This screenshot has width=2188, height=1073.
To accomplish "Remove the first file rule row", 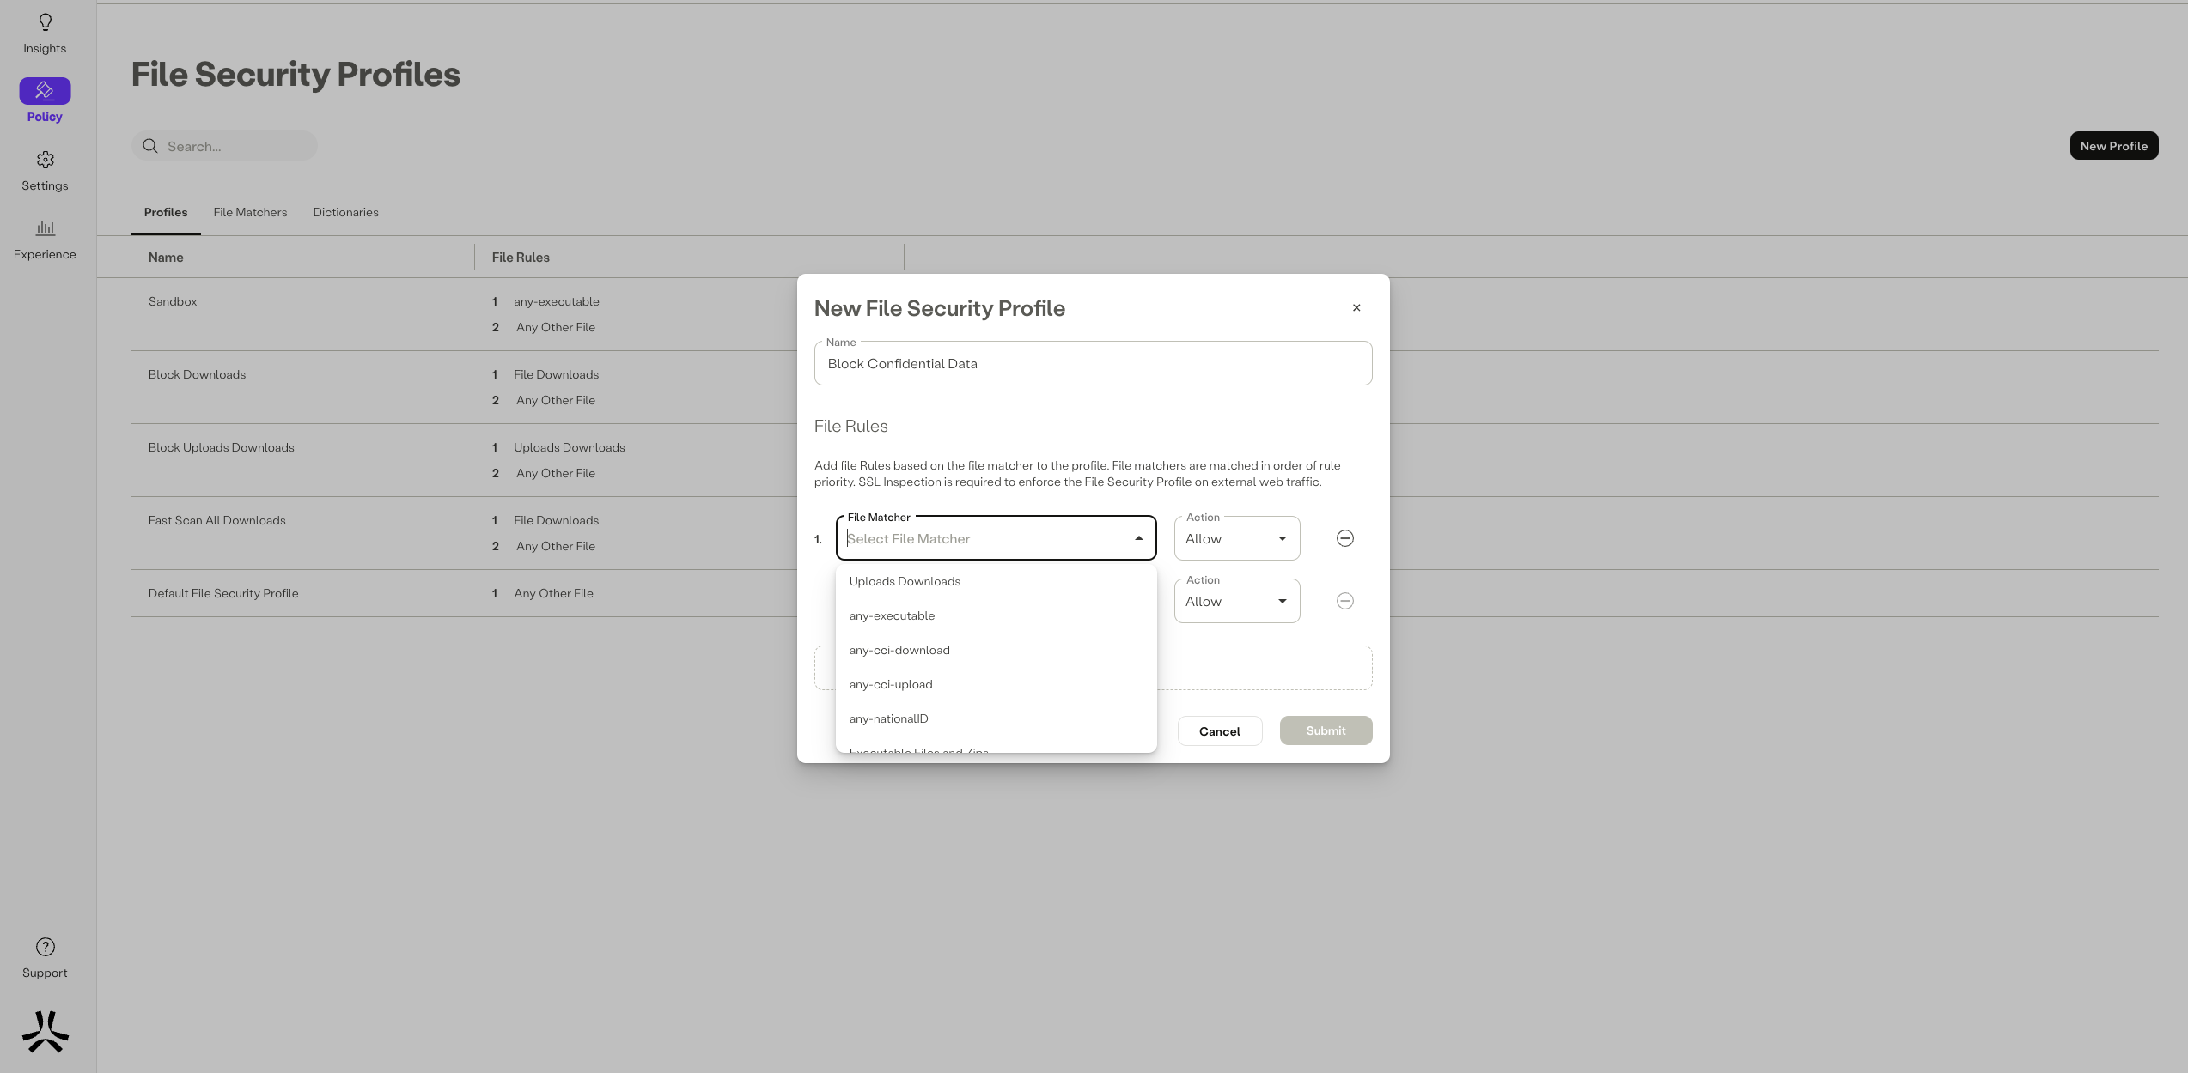I will (x=1345, y=538).
